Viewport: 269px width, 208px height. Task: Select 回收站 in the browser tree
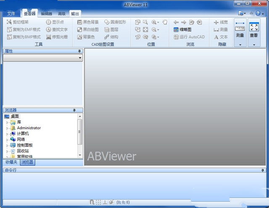coord(23,151)
